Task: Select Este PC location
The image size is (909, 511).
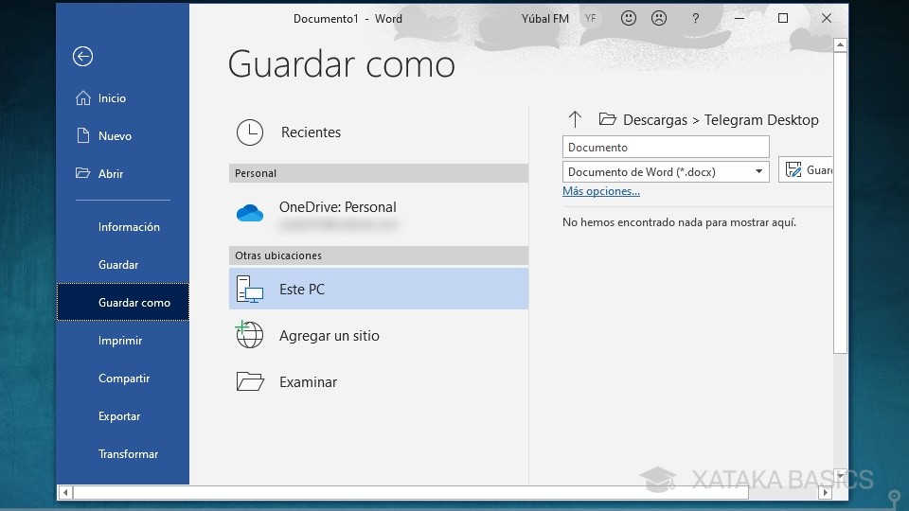Action: 379,289
